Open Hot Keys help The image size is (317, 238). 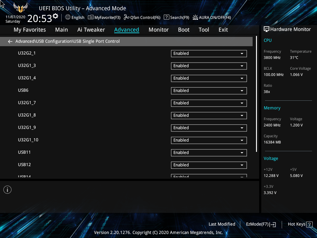point(300,224)
